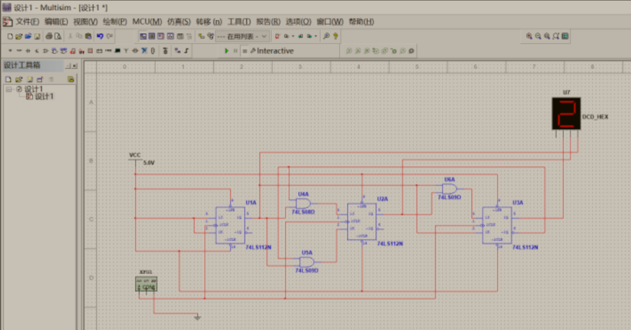Place a Transistor component
Viewport: 631px width, 330px height.
pos(36,51)
